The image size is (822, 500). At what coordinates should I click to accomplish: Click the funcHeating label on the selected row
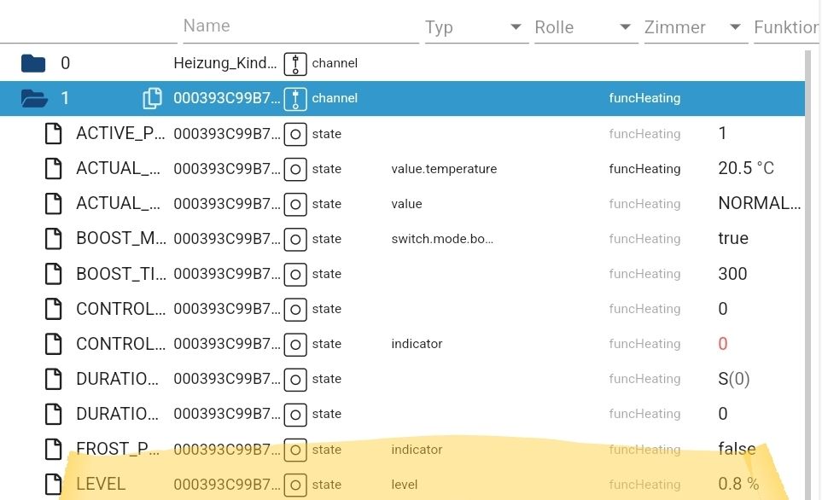pyautogui.click(x=644, y=97)
